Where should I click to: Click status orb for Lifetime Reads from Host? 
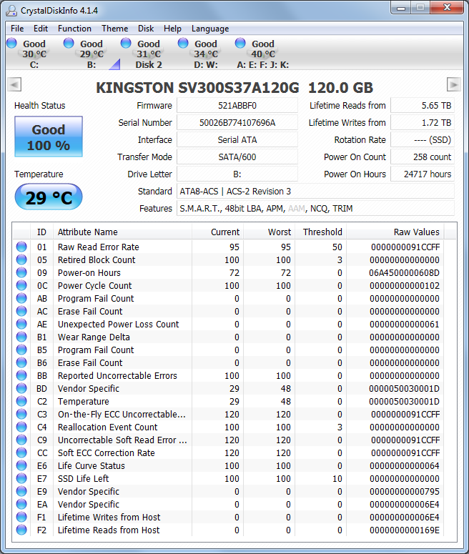click(21, 530)
